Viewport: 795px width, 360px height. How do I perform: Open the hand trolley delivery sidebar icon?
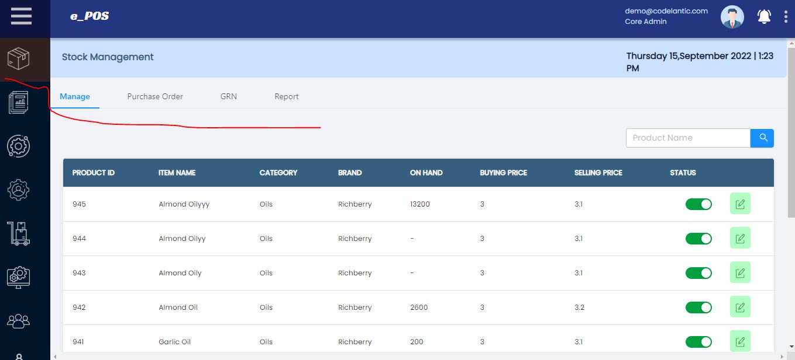(x=19, y=233)
